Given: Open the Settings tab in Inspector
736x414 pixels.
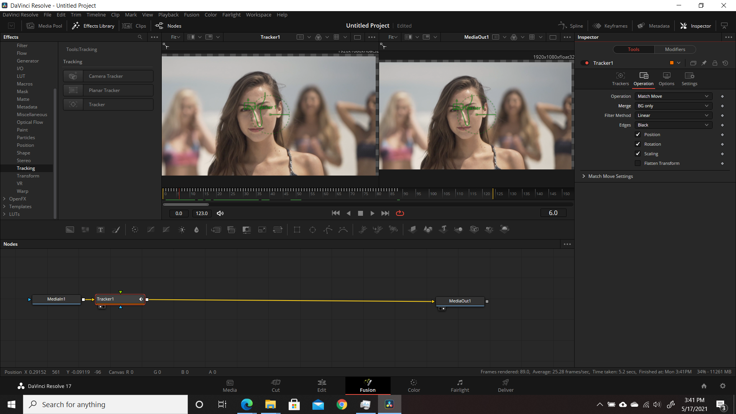Looking at the screenshot, I should pos(689,79).
